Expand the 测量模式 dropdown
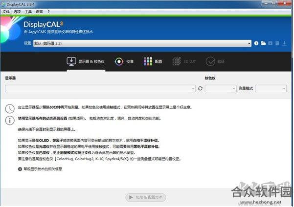Image resolution: width=294 pixels, height=207 pixels. click(x=271, y=88)
